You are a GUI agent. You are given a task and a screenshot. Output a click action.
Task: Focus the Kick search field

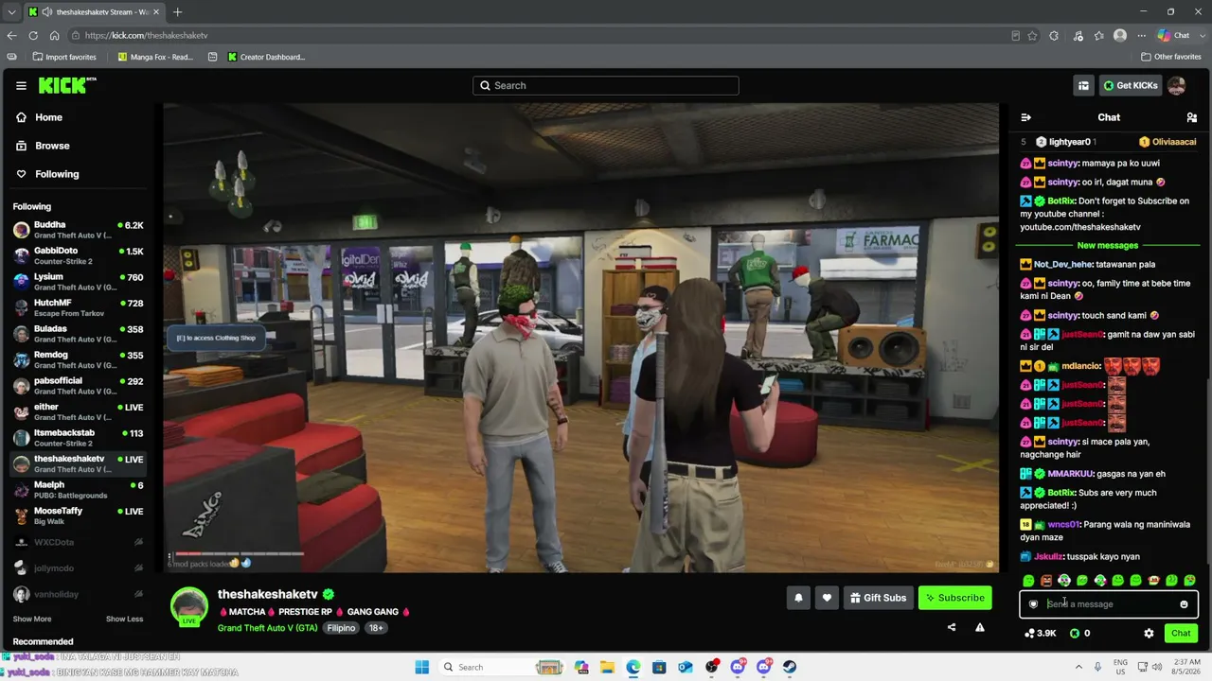pyautogui.click(x=606, y=85)
